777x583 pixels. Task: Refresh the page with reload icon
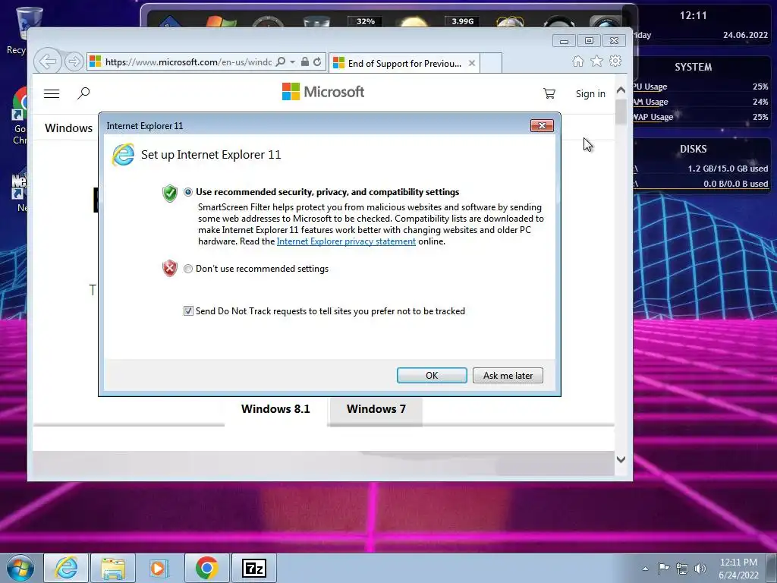coord(317,61)
